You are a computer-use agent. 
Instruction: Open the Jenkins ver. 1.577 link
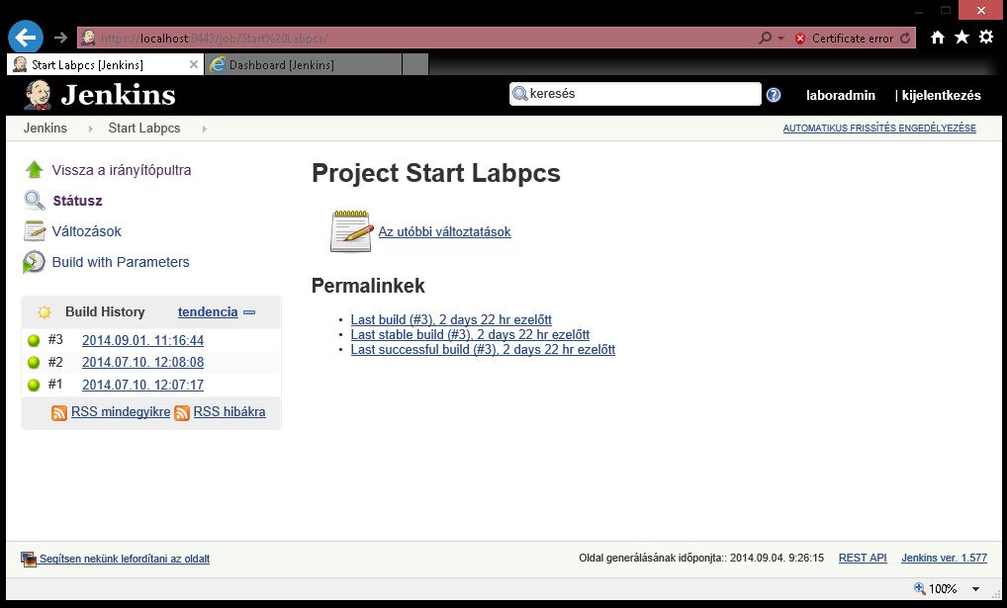[x=944, y=558]
